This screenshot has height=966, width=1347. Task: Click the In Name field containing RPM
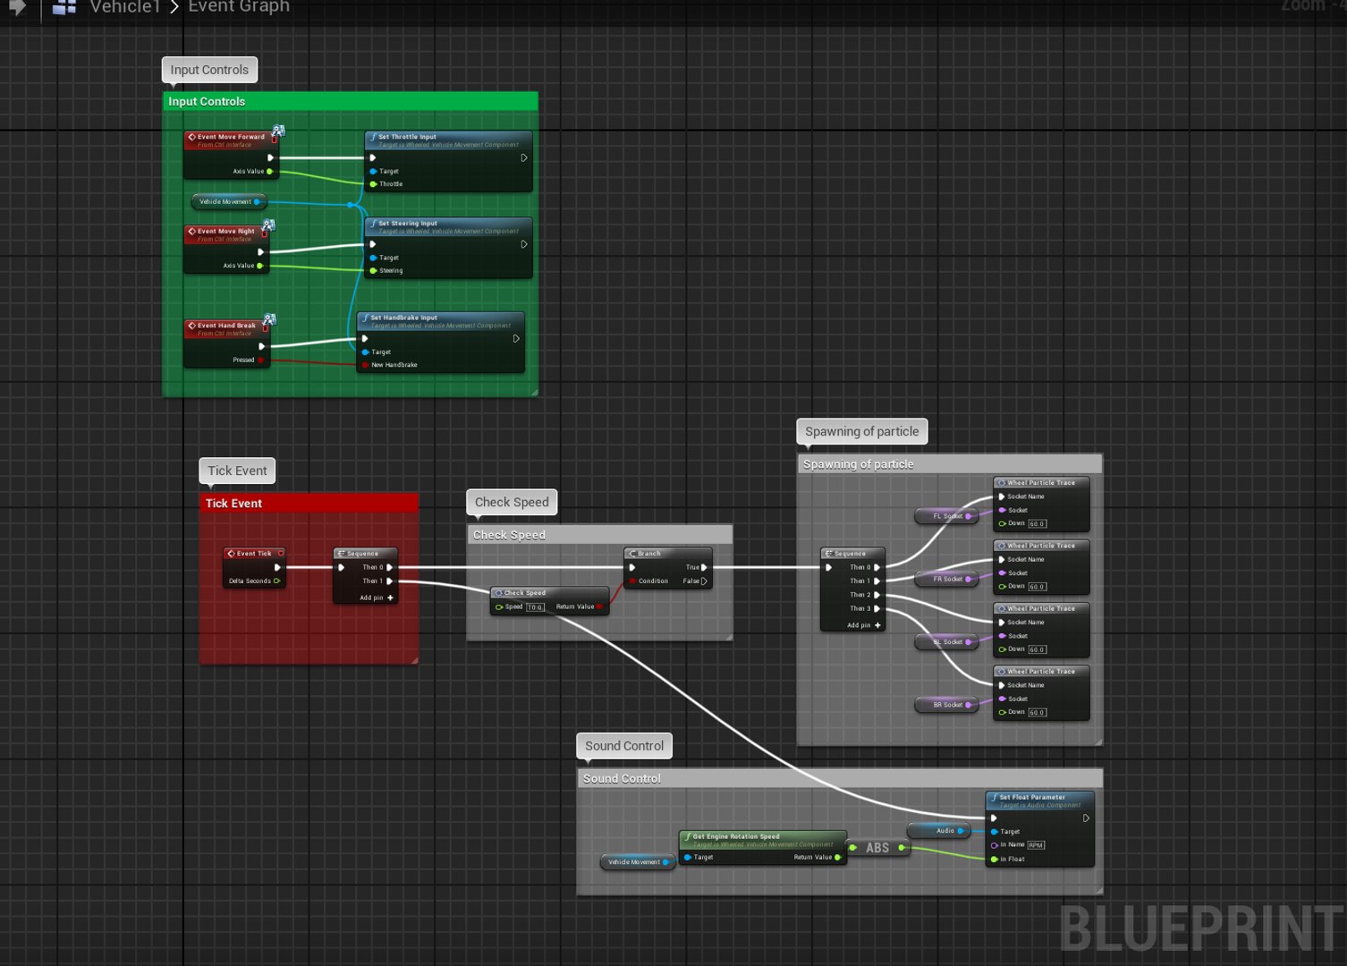1036,844
